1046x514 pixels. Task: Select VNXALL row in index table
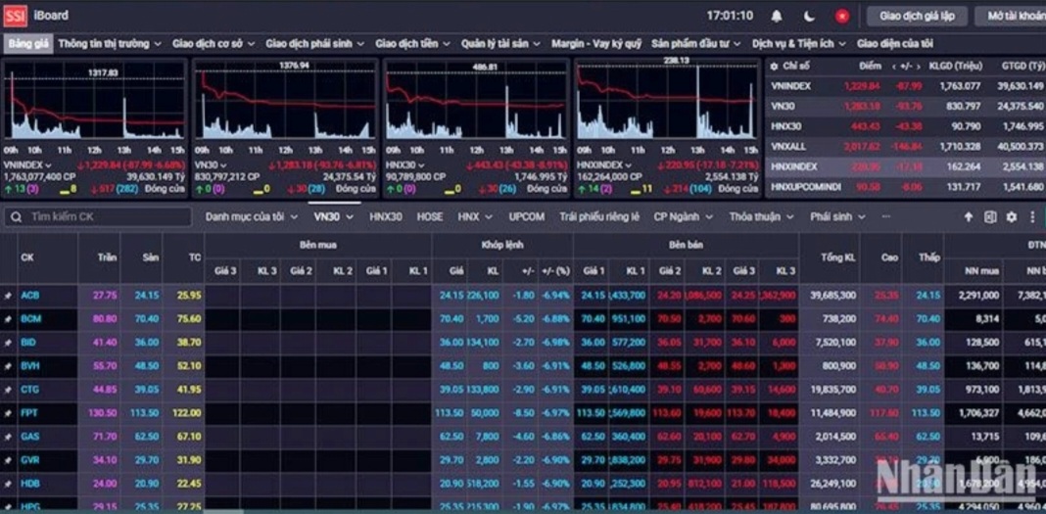click(x=905, y=146)
